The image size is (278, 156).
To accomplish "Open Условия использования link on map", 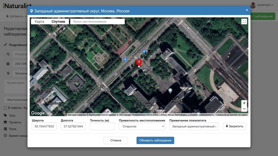I will [x=201, y=115].
